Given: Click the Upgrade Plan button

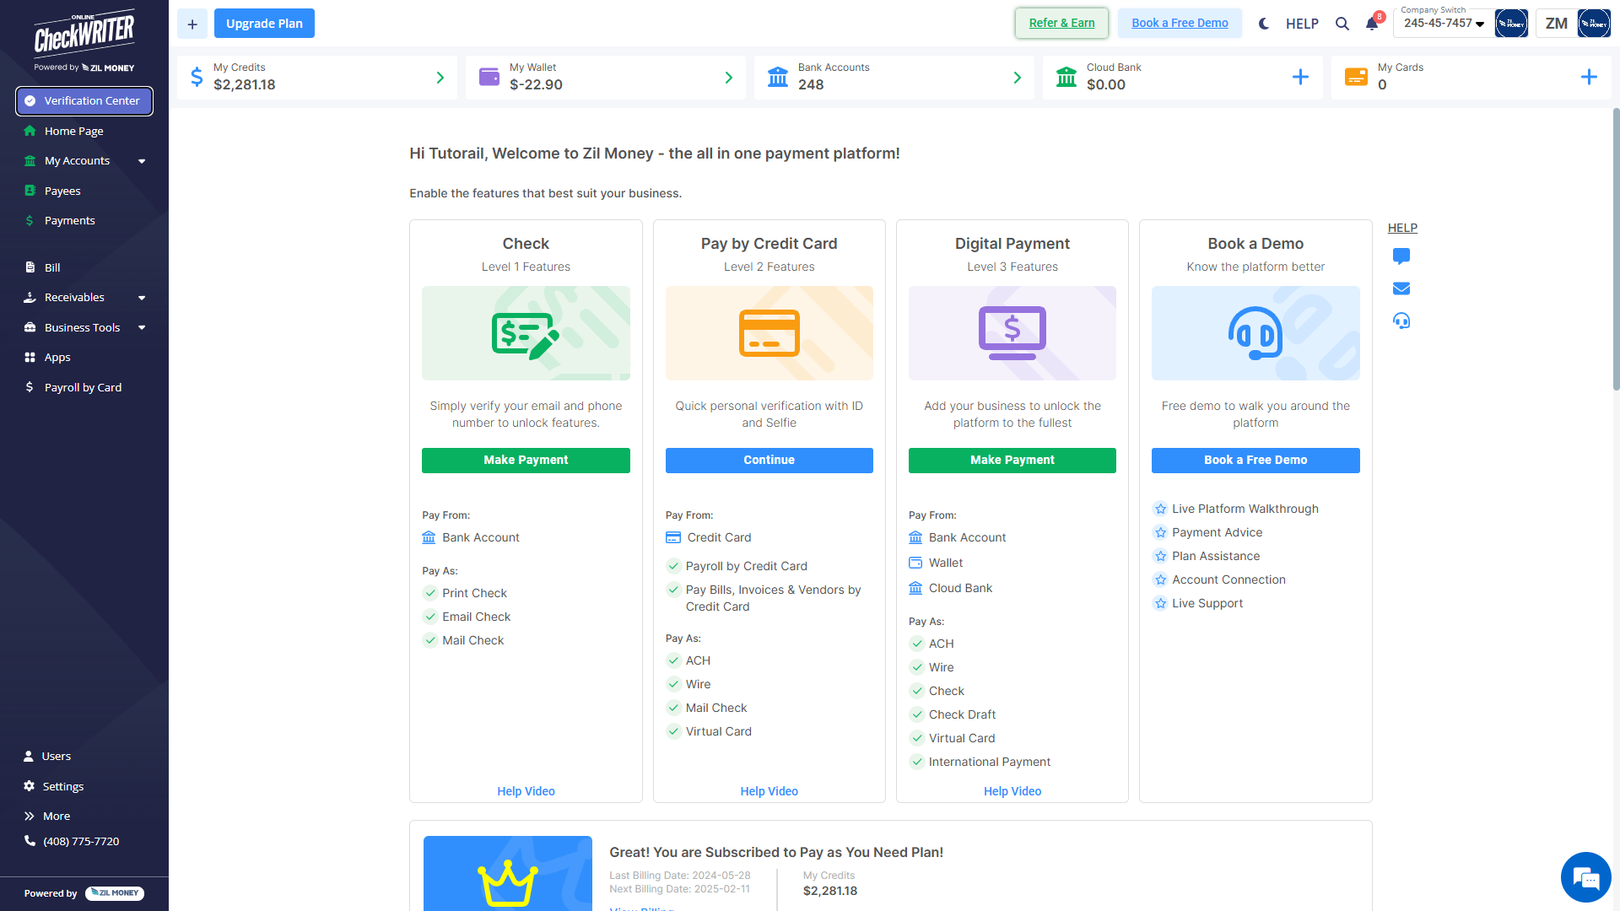Looking at the screenshot, I should point(264,23).
